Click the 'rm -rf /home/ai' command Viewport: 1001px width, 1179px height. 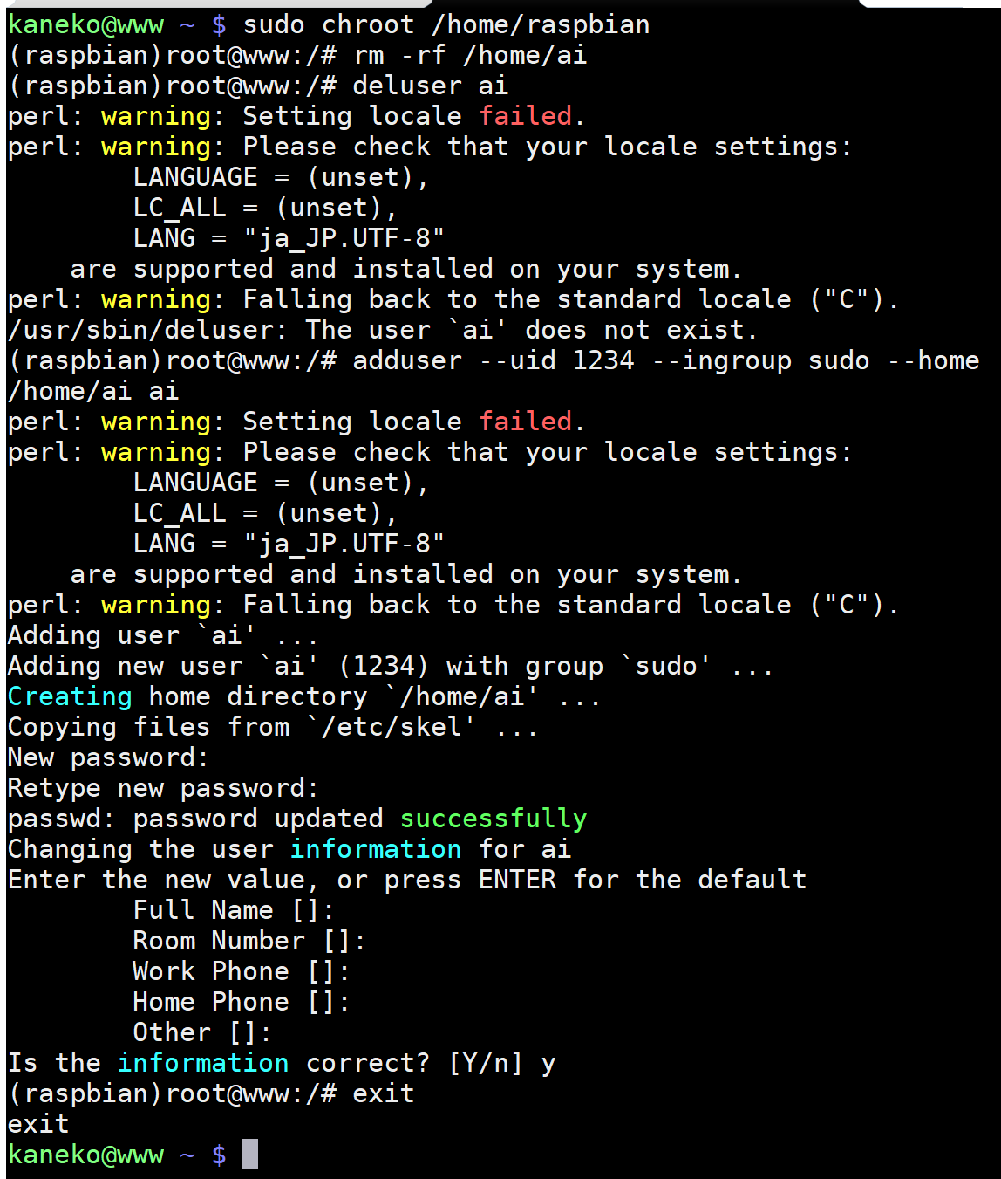(470, 55)
